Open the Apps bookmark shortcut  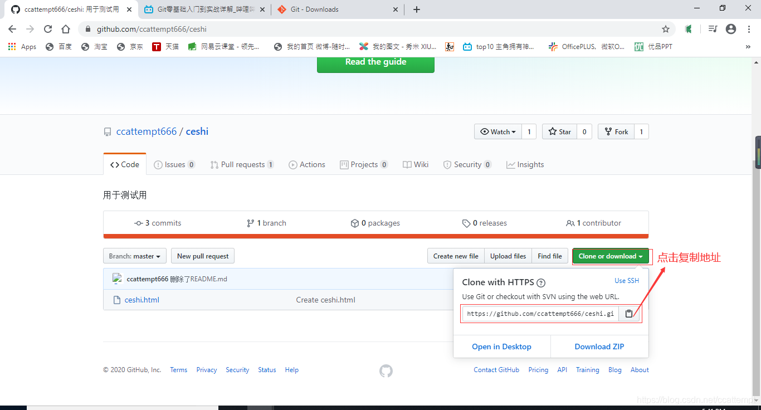click(22, 47)
